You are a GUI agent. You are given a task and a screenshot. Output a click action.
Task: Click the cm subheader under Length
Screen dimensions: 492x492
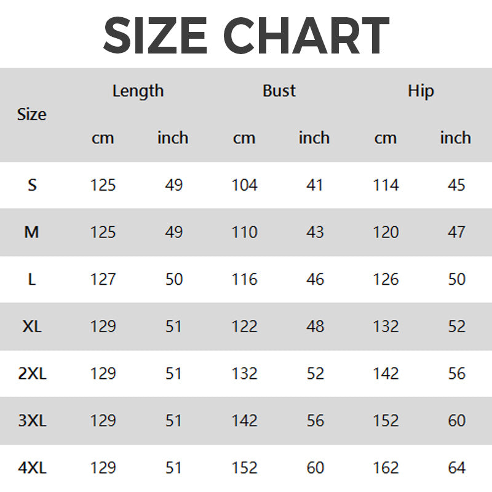point(103,138)
